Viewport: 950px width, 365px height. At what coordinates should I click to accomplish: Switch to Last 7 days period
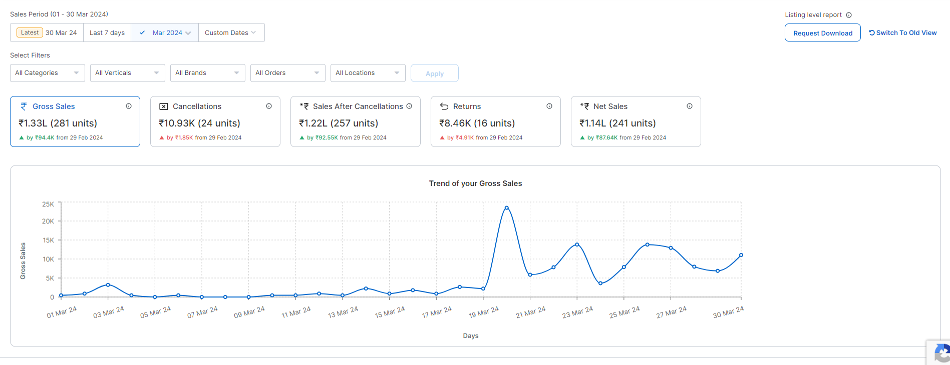107,33
